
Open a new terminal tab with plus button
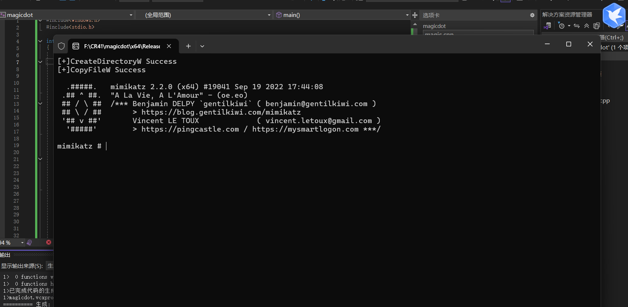188,46
